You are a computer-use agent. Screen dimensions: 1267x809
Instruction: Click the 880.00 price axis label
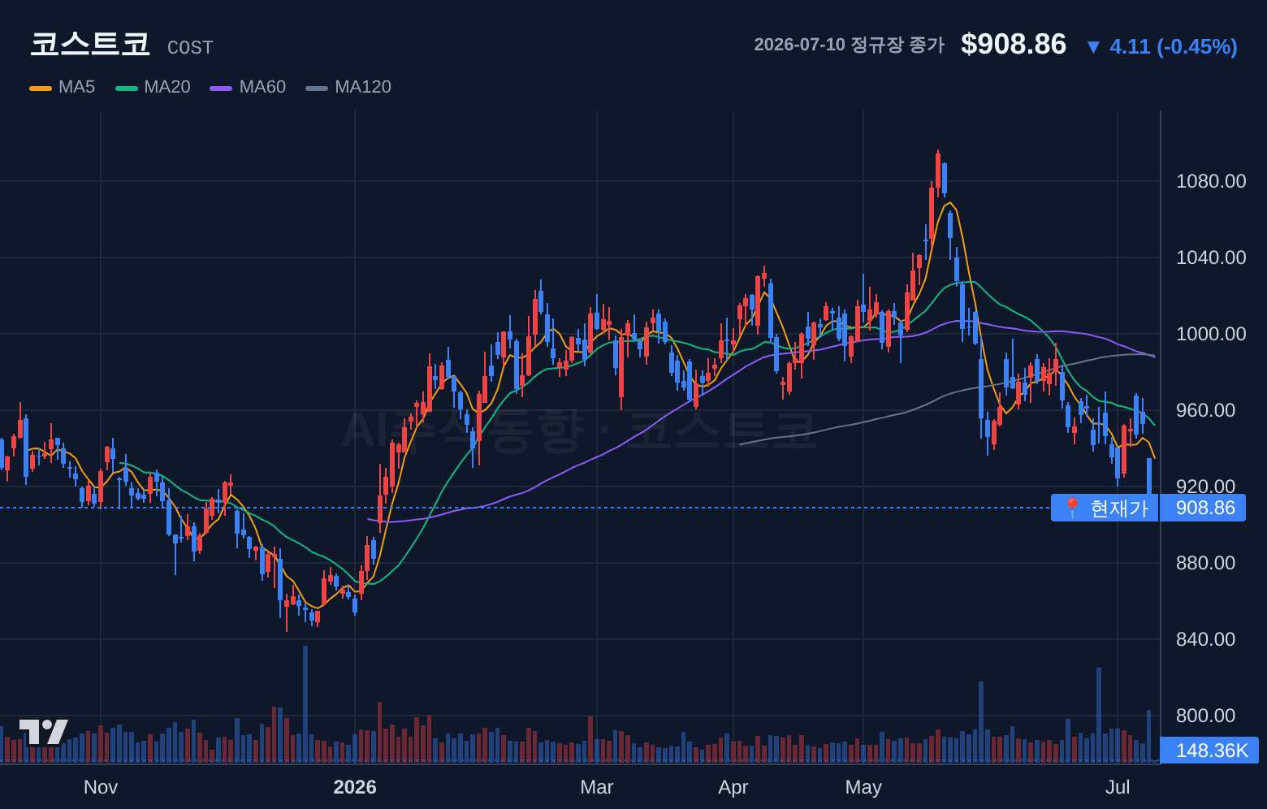1205,563
